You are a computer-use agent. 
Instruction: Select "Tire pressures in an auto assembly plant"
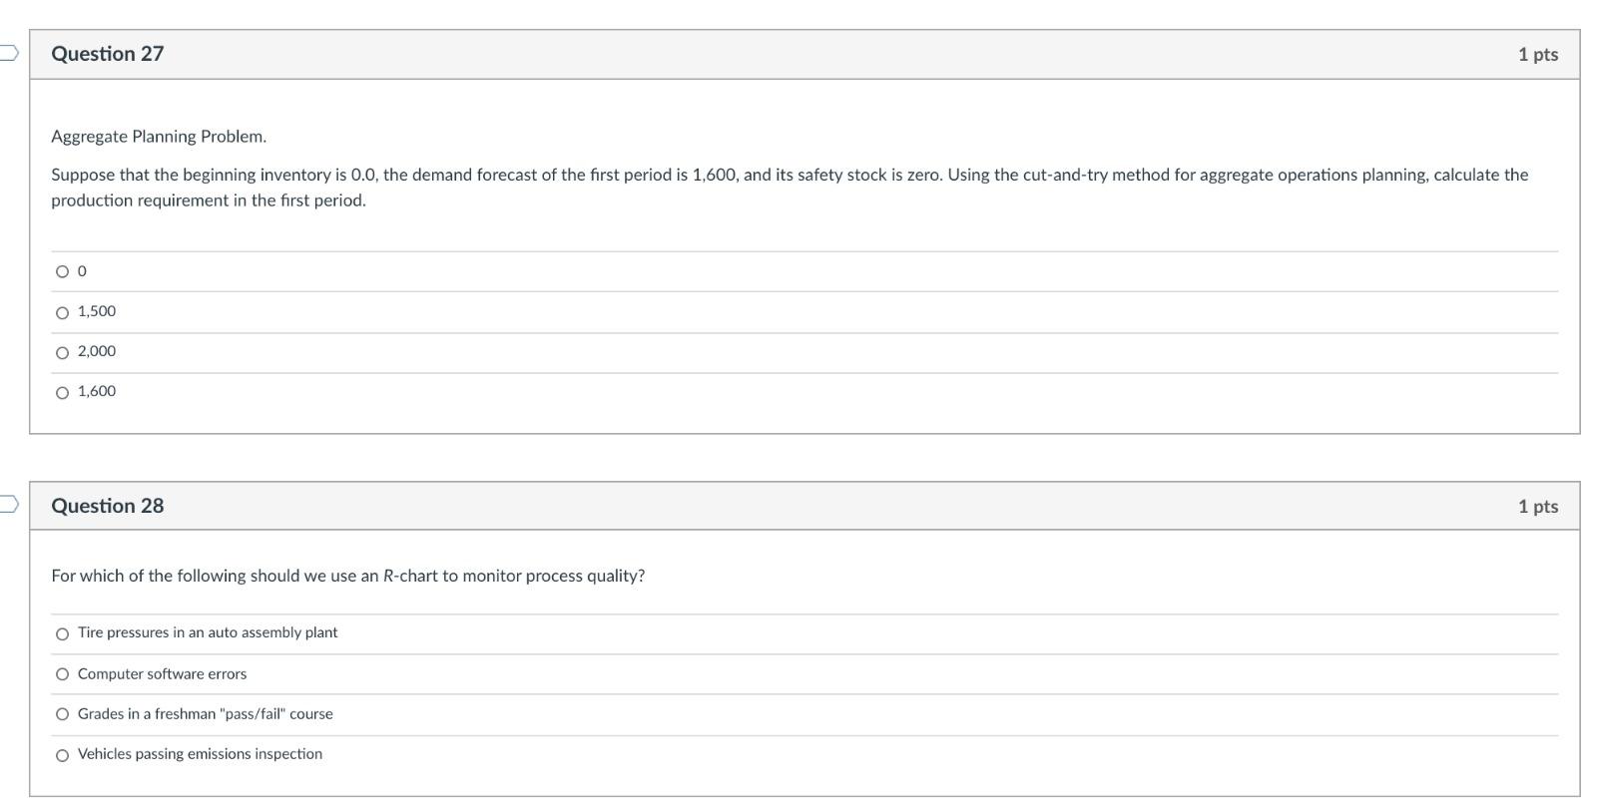63,632
